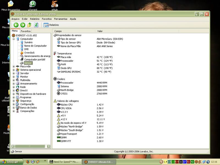Expand the DirectX tree node
This screenshot has height=165, width=220.
(x=13, y=90)
